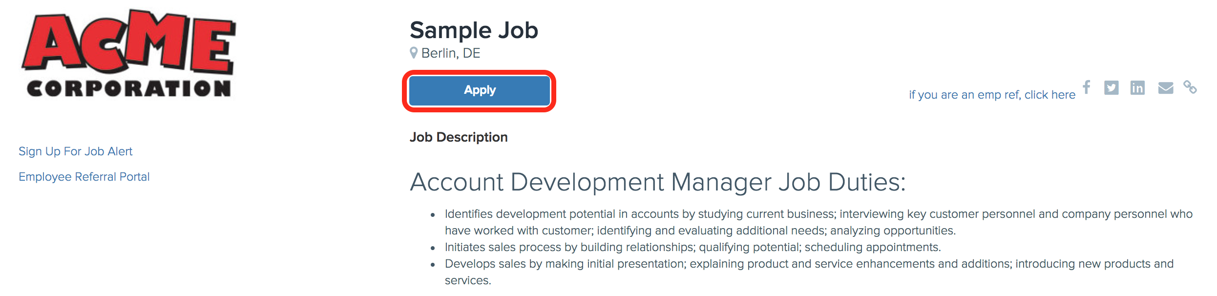Image resolution: width=1217 pixels, height=296 pixels.
Task: Click the Apply button
Action: tap(479, 90)
